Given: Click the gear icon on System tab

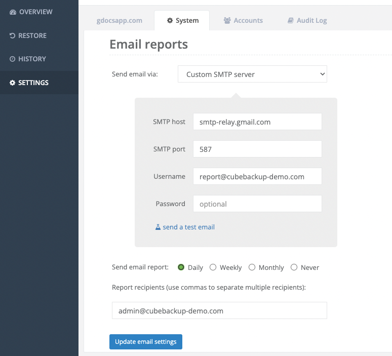Looking at the screenshot, I should [170, 21].
